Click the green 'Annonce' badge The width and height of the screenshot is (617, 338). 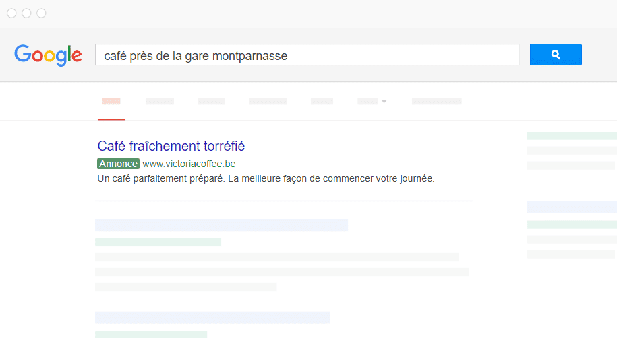click(118, 164)
